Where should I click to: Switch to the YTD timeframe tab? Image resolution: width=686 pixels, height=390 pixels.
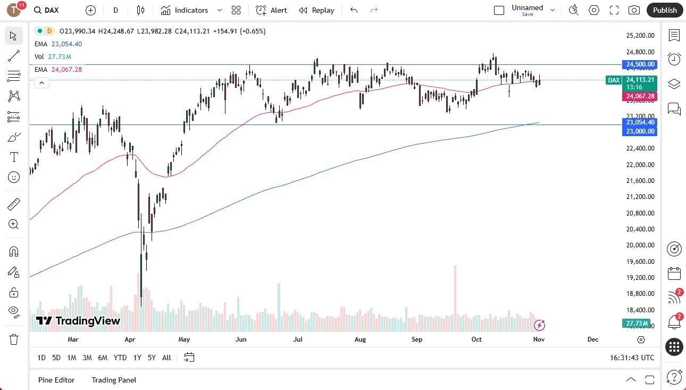(x=120, y=358)
